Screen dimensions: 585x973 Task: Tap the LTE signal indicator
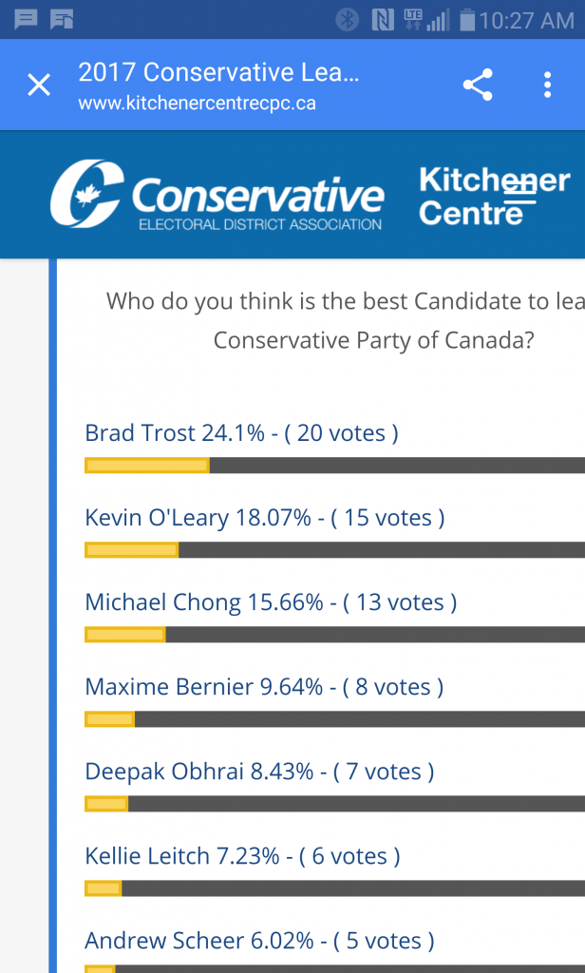412,19
